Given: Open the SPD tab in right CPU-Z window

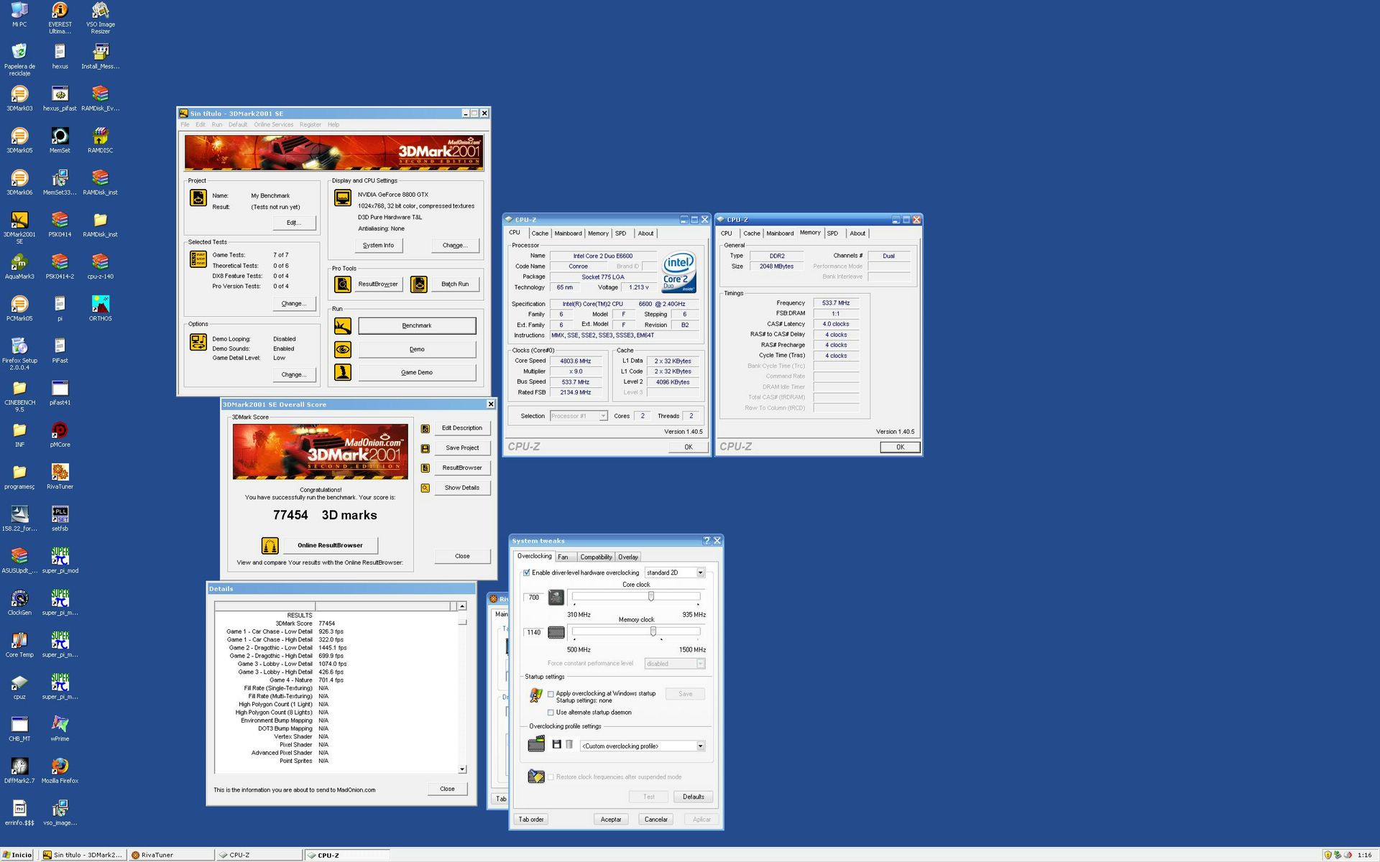Looking at the screenshot, I should 832,233.
